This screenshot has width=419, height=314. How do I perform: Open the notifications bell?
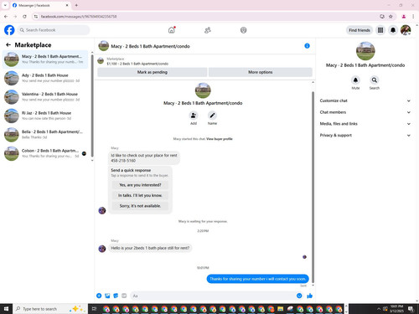(x=393, y=30)
